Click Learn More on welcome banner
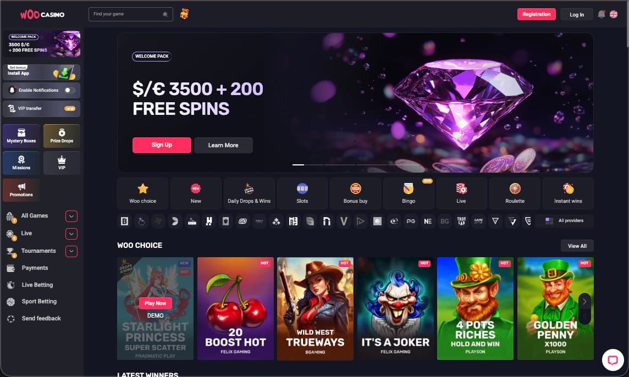This screenshot has width=629, height=377. (223, 145)
